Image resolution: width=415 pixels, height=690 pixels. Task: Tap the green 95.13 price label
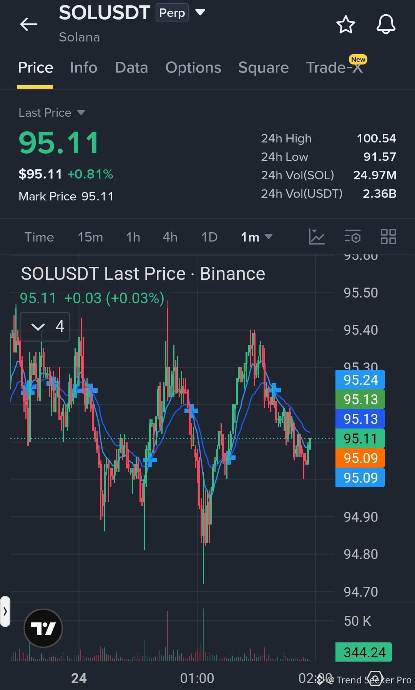pyautogui.click(x=360, y=399)
